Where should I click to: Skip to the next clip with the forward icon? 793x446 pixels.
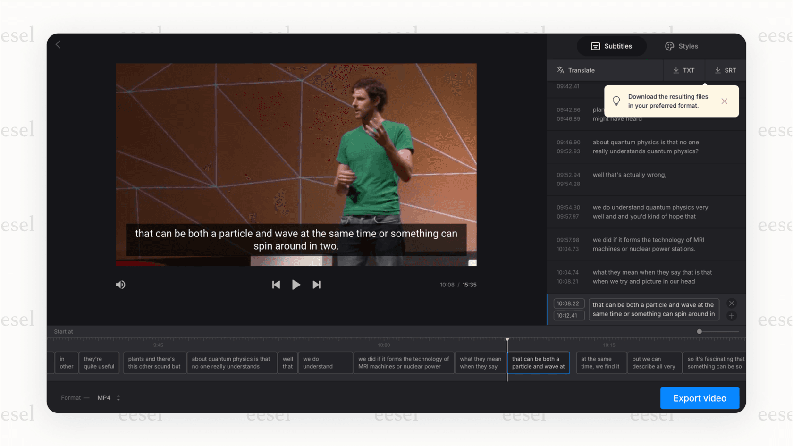point(316,284)
